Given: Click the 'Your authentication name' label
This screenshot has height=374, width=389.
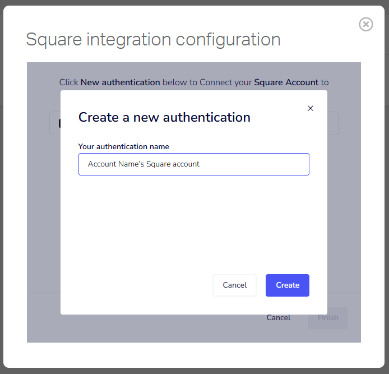Looking at the screenshot, I should pyautogui.click(x=123, y=147).
